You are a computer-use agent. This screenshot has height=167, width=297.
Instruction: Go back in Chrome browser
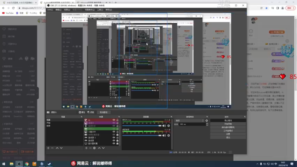[3, 8]
